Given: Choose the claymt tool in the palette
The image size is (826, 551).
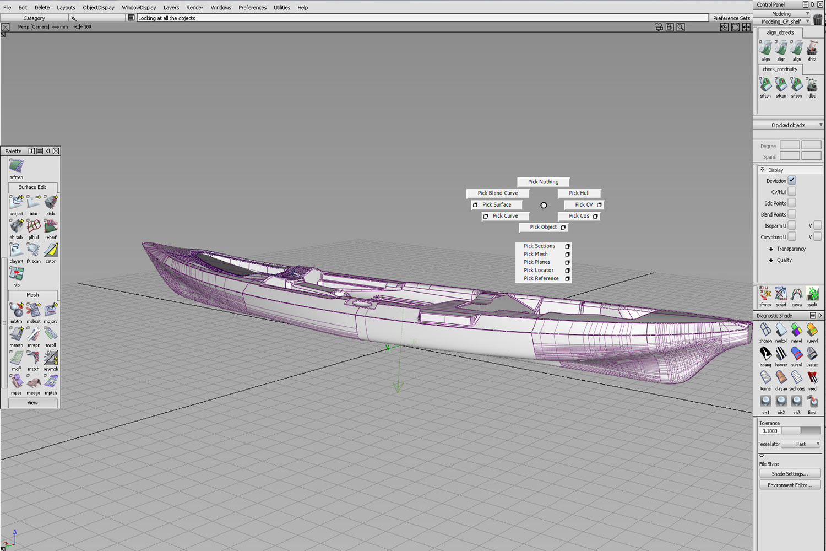Looking at the screenshot, I should point(17,251).
